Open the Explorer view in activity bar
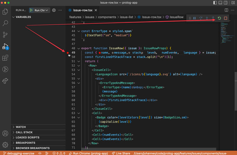This screenshot has width=237, height=155. click(x=5, y=12)
